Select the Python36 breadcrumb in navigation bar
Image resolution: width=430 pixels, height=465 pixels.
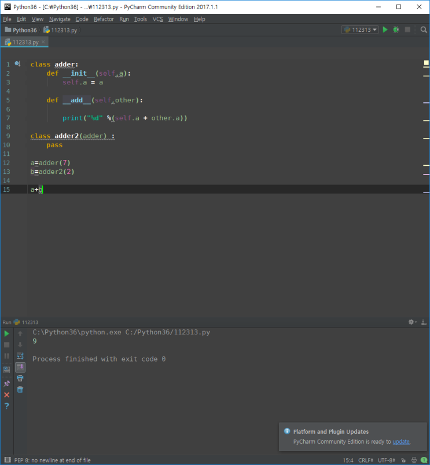[x=24, y=30]
